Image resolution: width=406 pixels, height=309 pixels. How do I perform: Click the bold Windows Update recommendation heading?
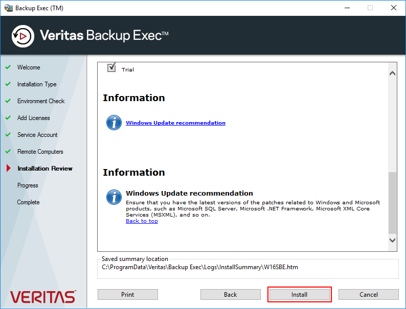[x=189, y=193]
